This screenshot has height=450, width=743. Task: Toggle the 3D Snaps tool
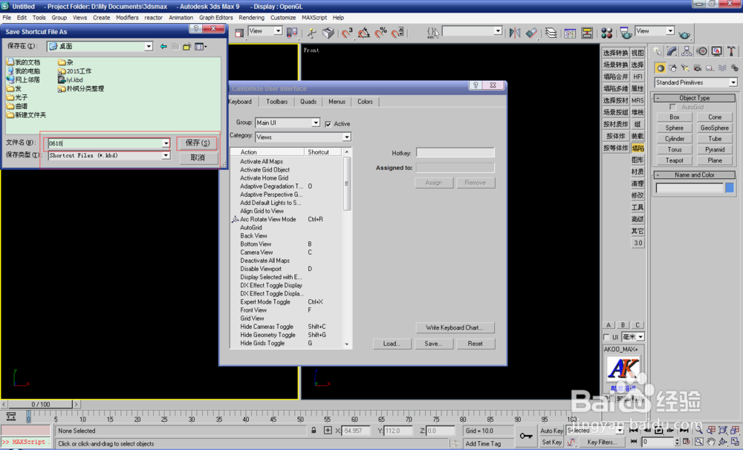347,33
